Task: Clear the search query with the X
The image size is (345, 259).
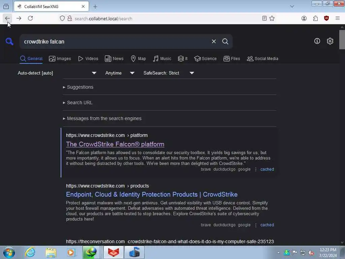Action: click(x=214, y=41)
